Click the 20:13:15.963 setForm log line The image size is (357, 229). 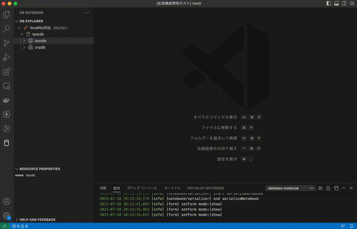[x=161, y=209]
